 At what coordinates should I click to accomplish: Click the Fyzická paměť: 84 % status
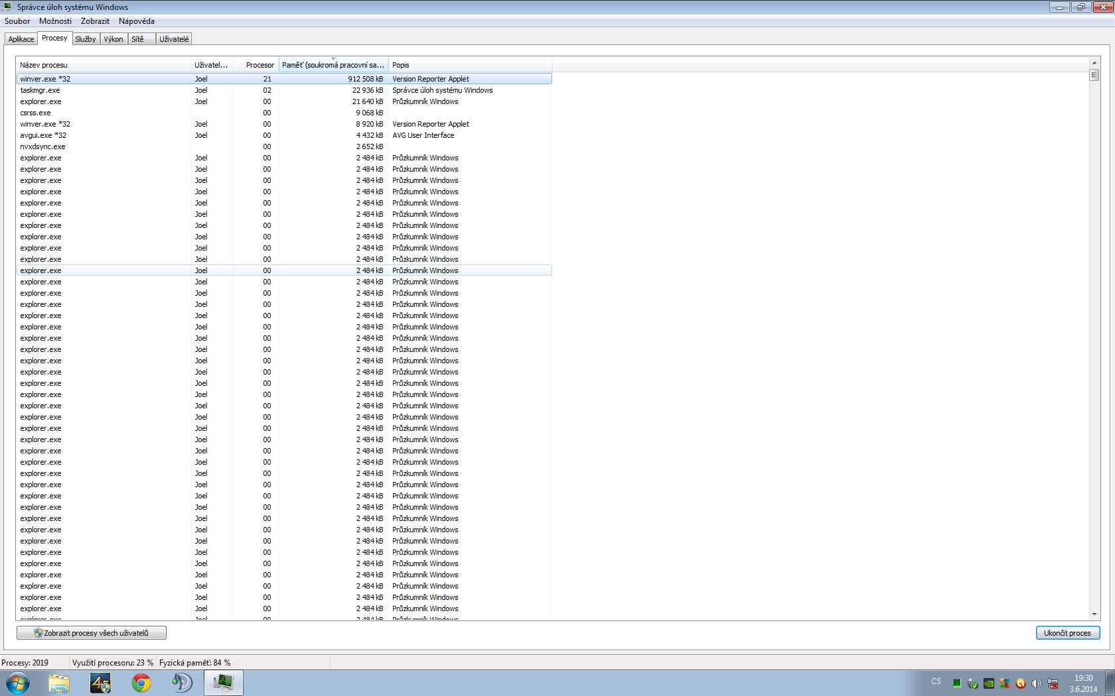(x=195, y=663)
